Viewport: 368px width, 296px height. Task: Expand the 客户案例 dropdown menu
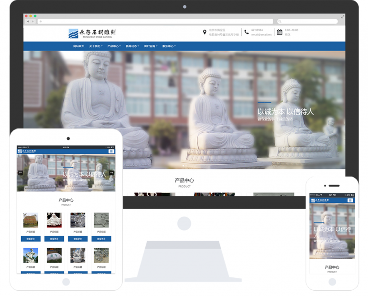(151, 46)
